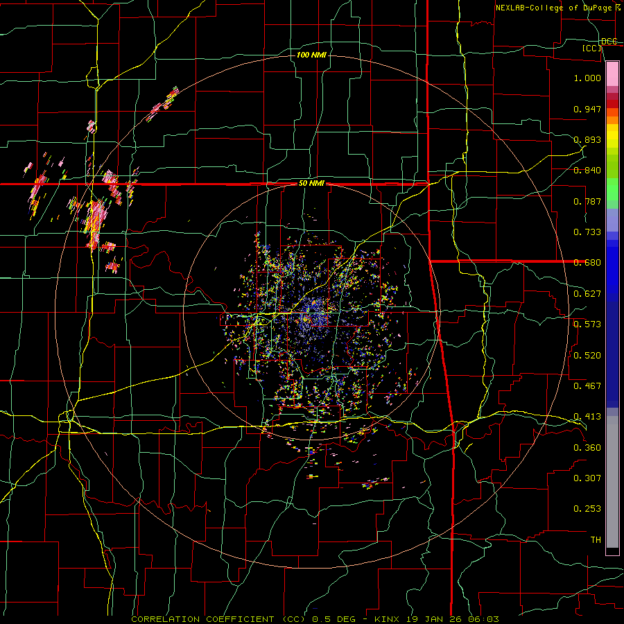624x624 pixels.
Task: Select the 0.893 legend value
Action: point(587,139)
